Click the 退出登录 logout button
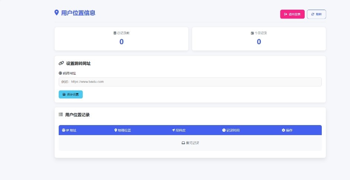 click(292, 14)
